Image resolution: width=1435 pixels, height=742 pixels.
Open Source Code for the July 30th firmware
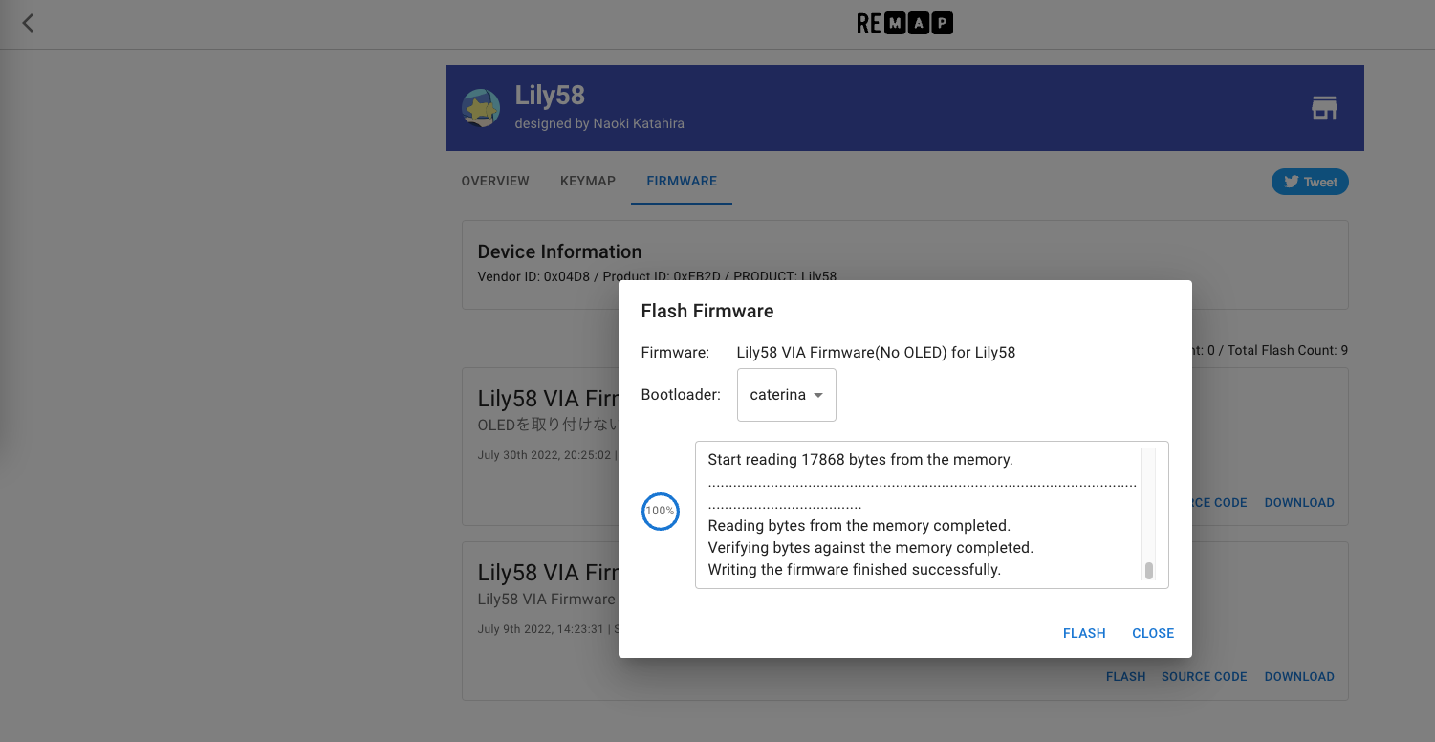(1212, 503)
